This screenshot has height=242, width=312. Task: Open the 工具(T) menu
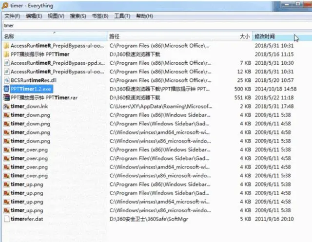122,16
